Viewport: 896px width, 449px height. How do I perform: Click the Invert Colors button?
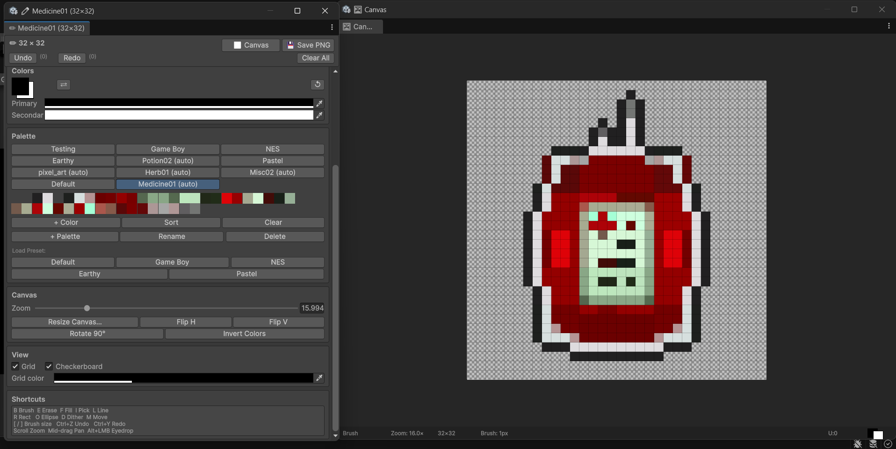pos(245,334)
